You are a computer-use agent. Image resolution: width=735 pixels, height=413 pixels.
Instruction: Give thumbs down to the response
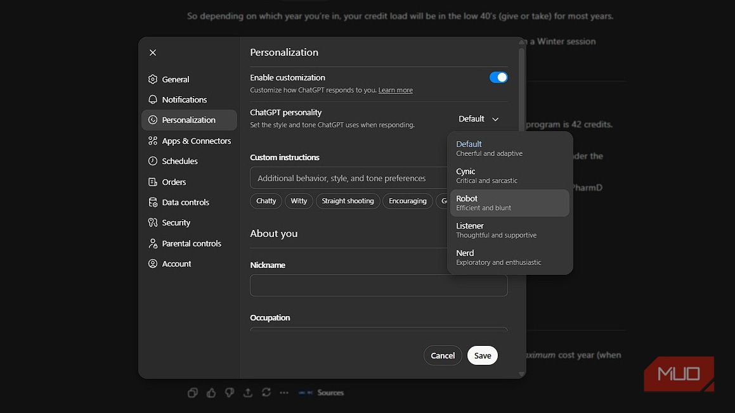(230, 393)
